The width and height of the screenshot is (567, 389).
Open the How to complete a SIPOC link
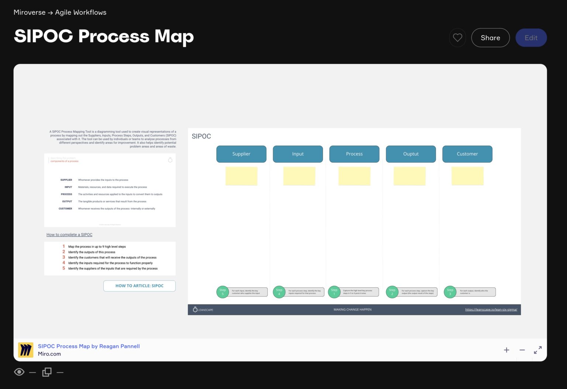coord(69,235)
